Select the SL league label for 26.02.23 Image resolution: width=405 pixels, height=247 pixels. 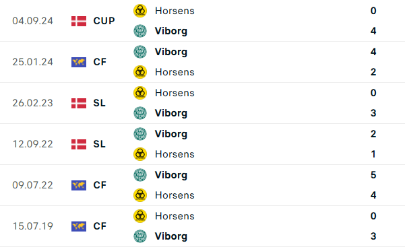coord(100,103)
